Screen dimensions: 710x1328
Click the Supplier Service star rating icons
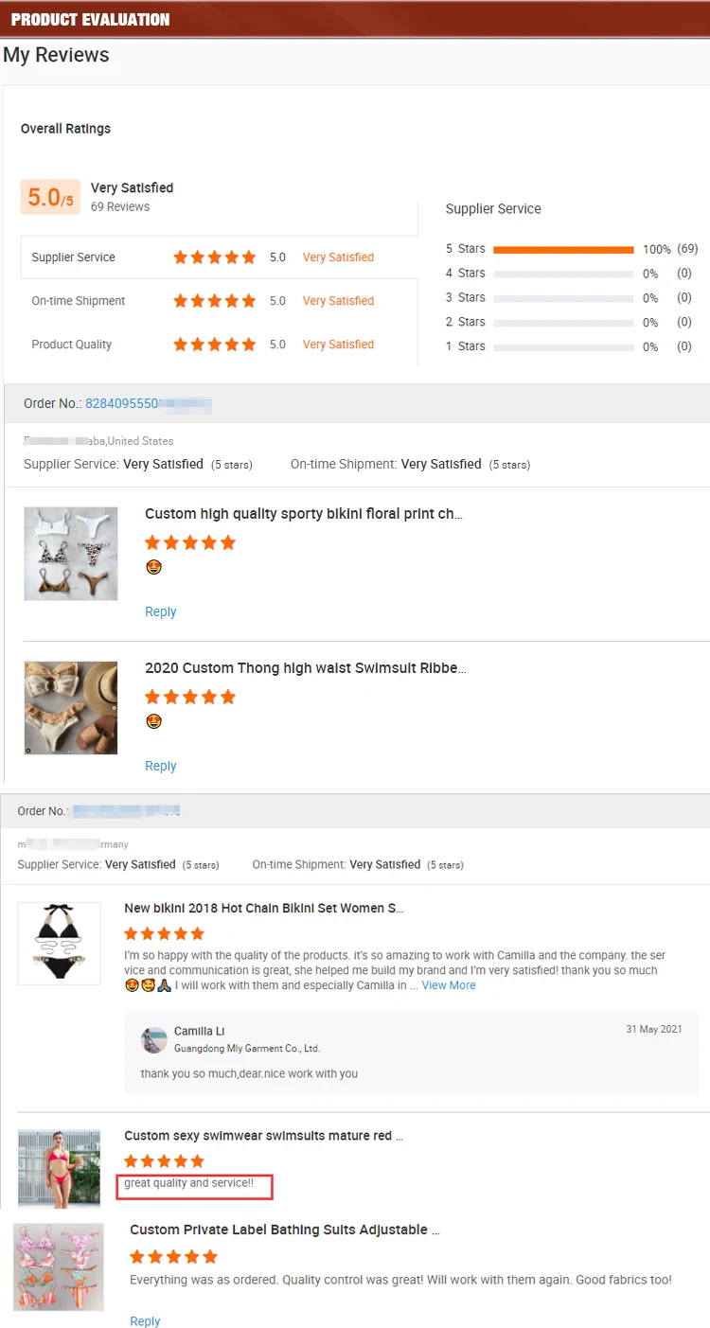tap(215, 257)
